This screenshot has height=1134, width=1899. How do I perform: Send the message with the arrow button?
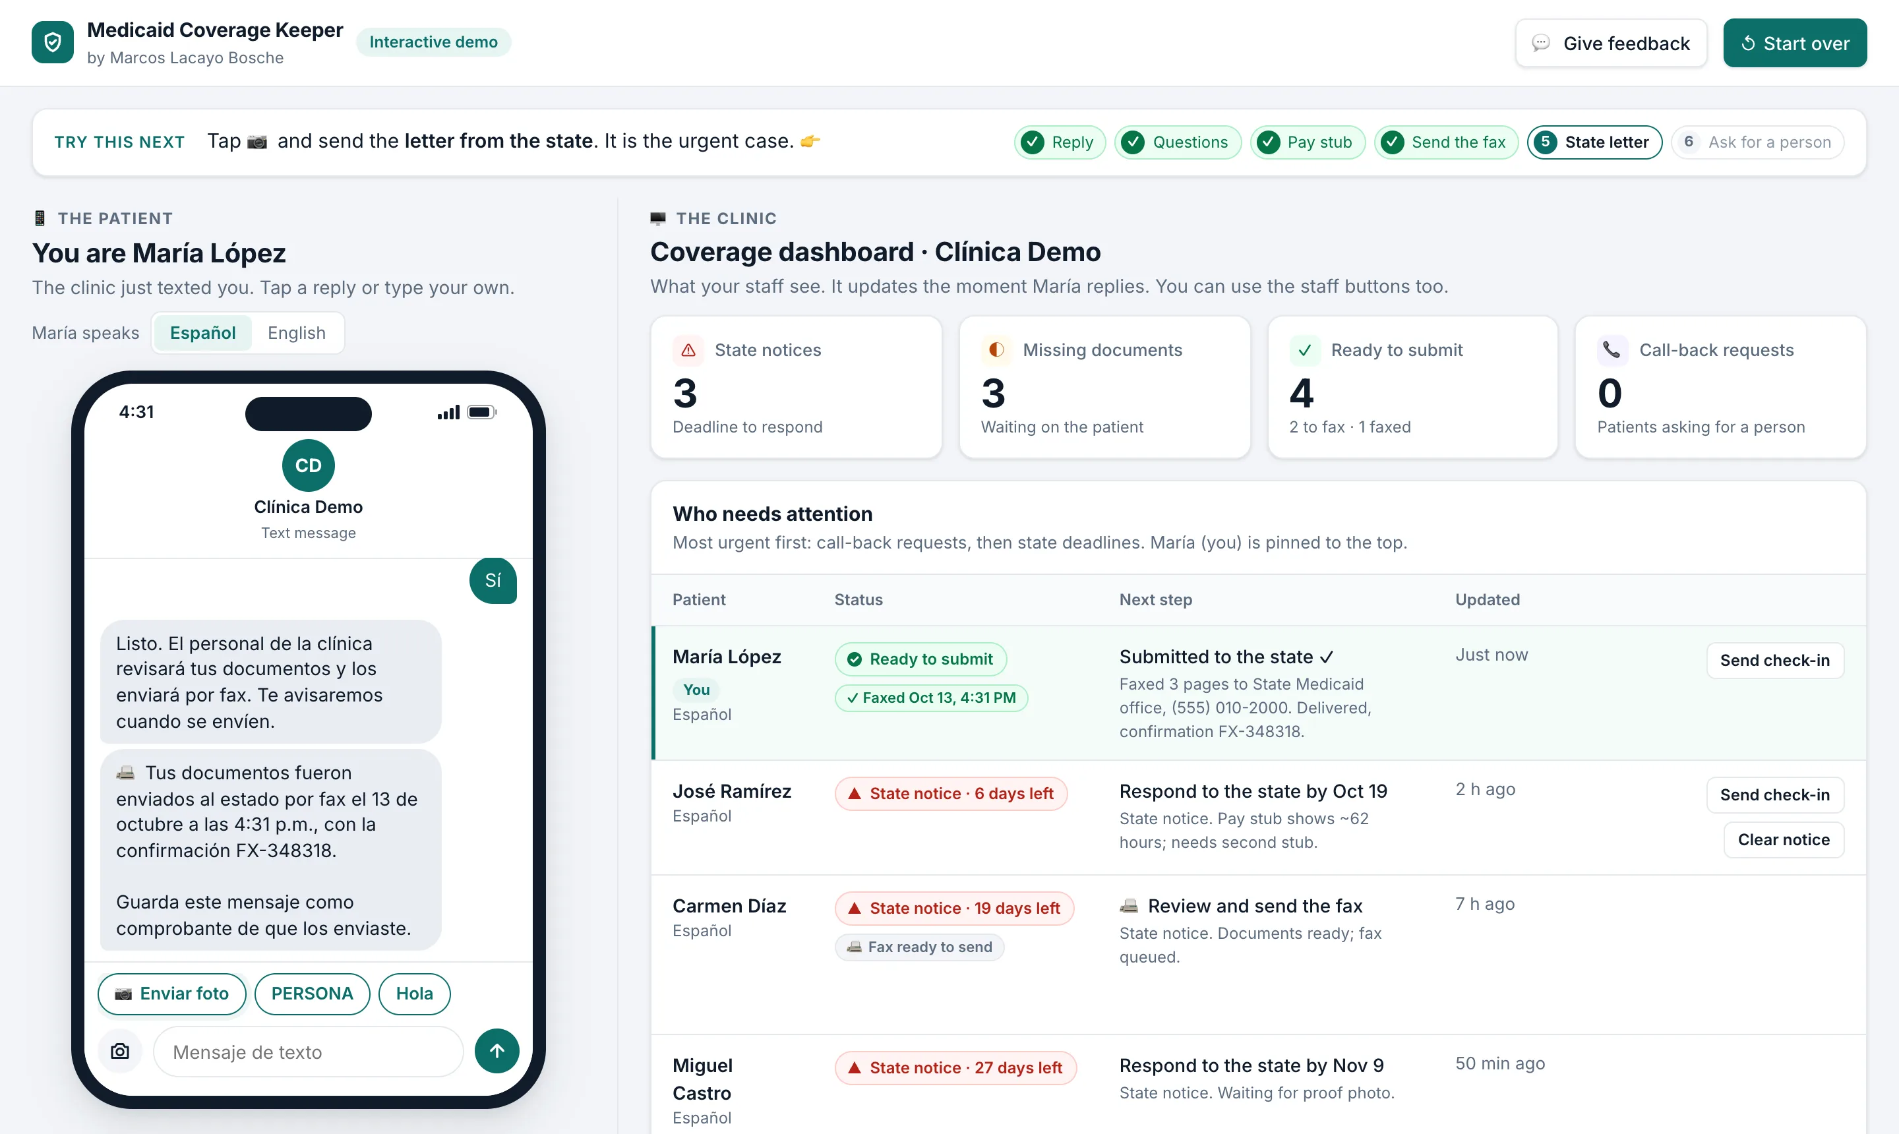[x=497, y=1052]
